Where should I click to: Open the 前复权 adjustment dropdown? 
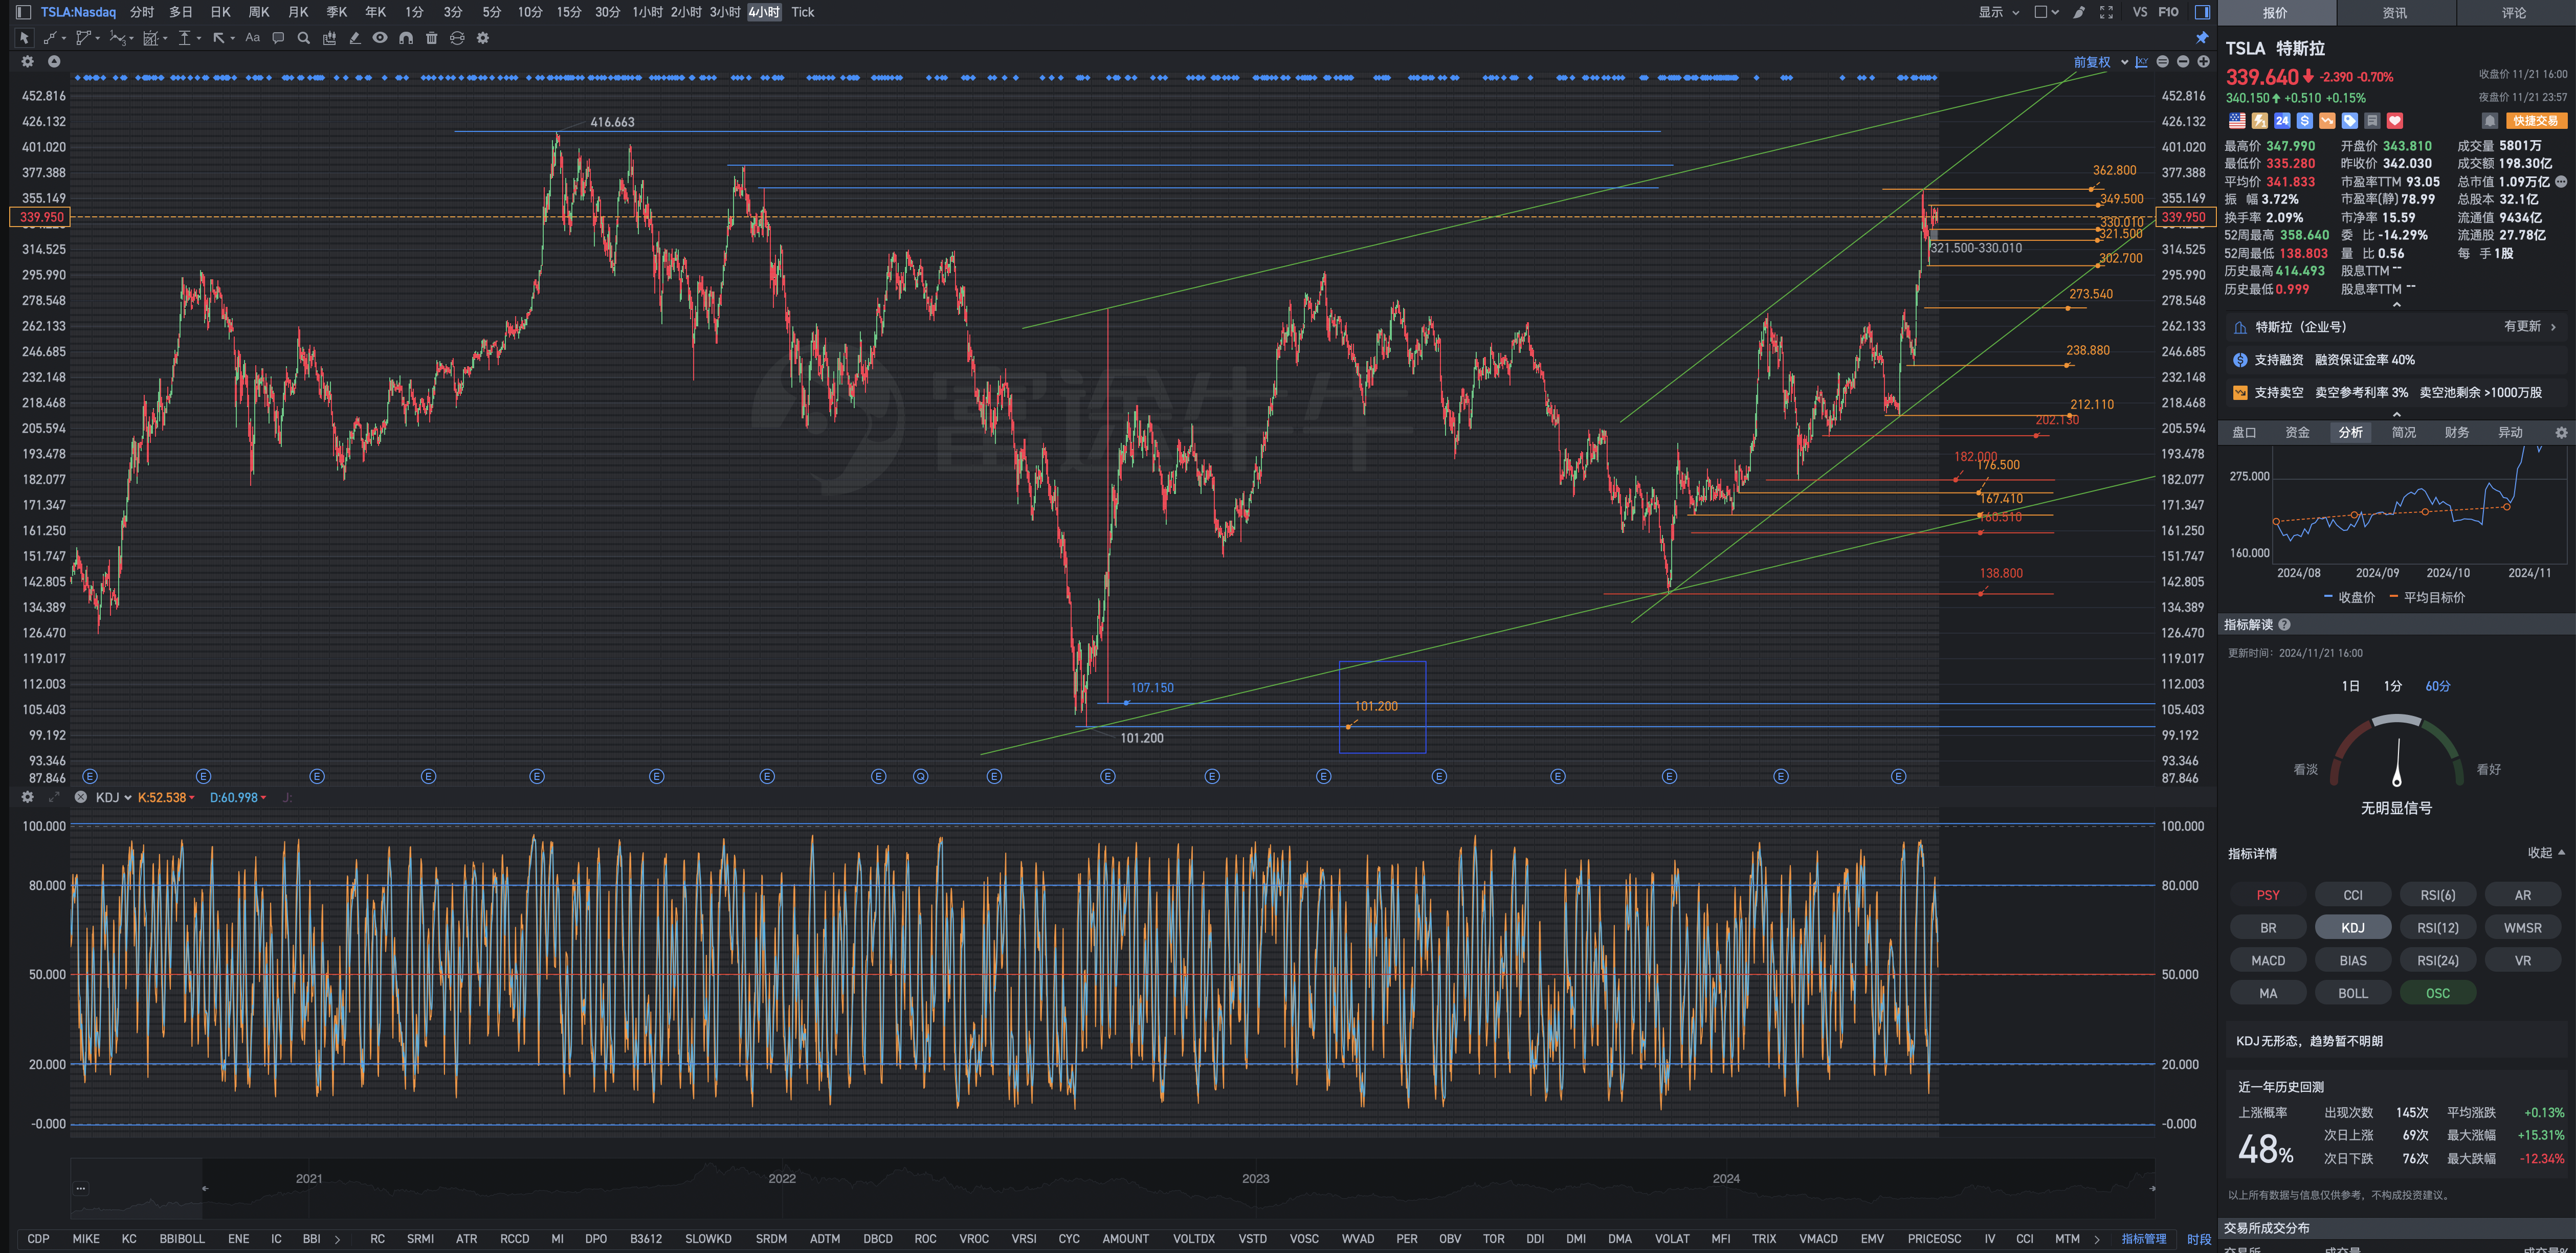coord(2100,62)
